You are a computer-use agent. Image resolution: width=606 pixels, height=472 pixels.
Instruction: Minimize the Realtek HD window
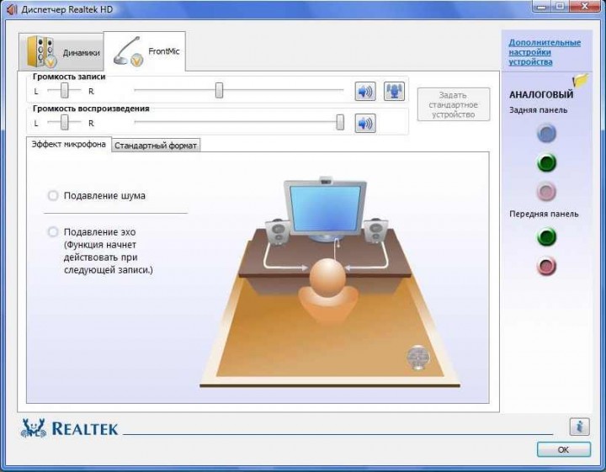pos(543,7)
